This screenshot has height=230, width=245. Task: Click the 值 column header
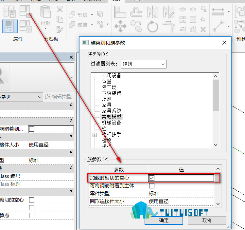click(181, 169)
